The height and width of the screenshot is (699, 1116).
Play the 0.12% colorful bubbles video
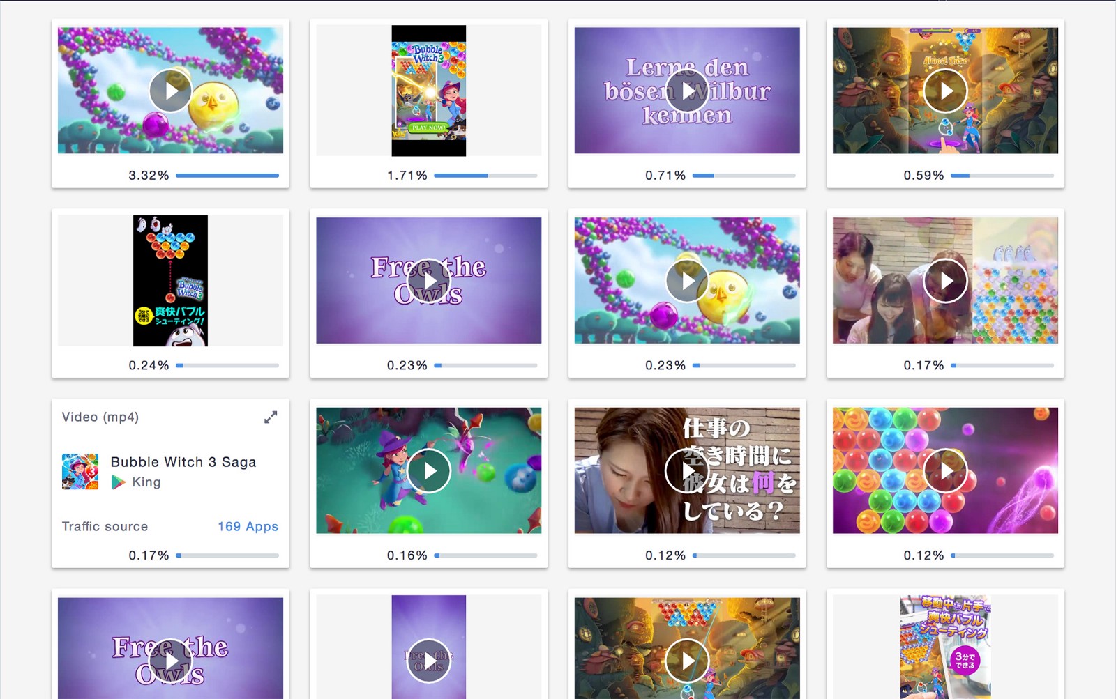(945, 471)
